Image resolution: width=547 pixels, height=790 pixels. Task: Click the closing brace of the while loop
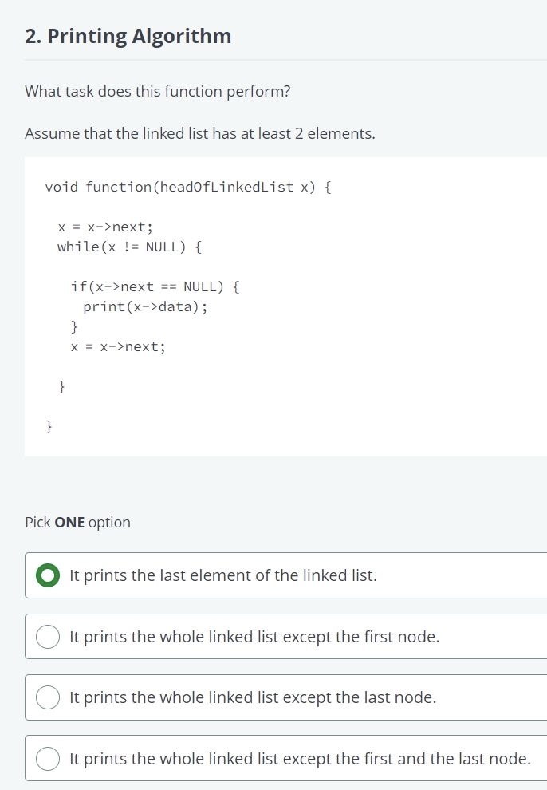click(x=61, y=387)
